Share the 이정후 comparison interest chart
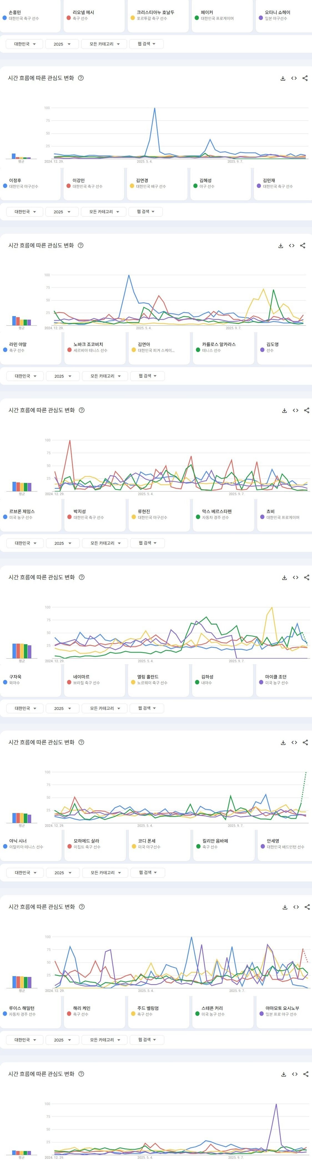This screenshot has height=1164, width=312. [303, 245]
